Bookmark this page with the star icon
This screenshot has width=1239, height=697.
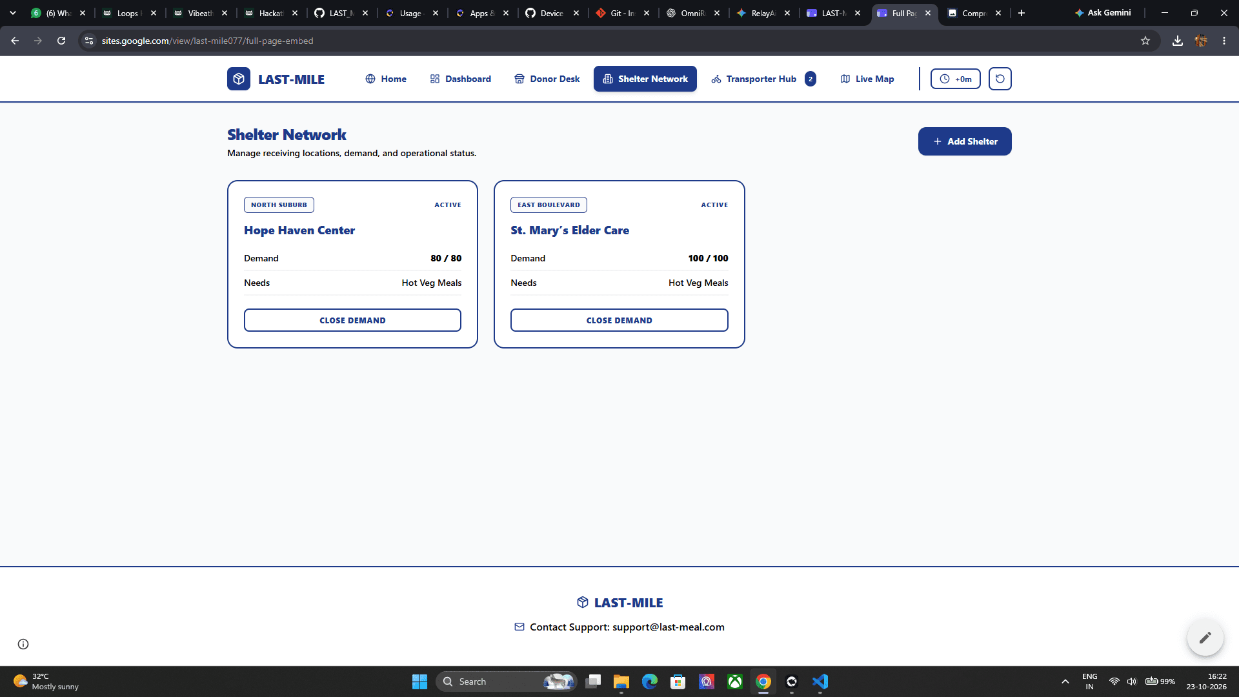coord(1145,41)
